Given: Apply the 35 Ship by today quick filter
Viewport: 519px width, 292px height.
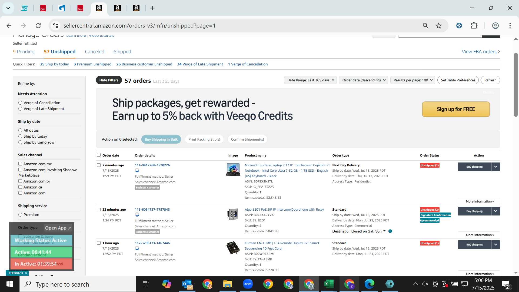Looking at the screenshot, I should click(54, 64).
